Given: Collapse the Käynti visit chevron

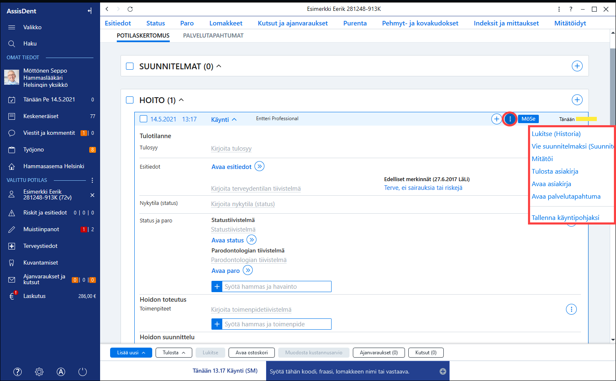Looking at the screenshot, I should coord(234,119).
